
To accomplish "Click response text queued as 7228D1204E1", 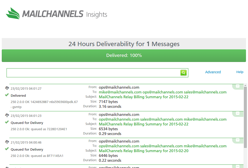I will [39, 129].
